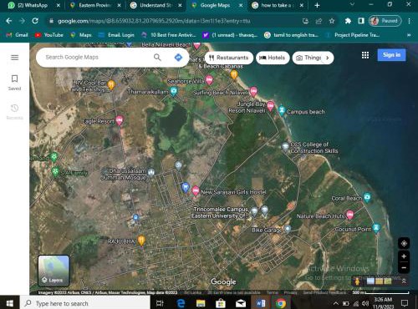
Task: Open the Saved places panel
Action: click(x=14, y=83)
